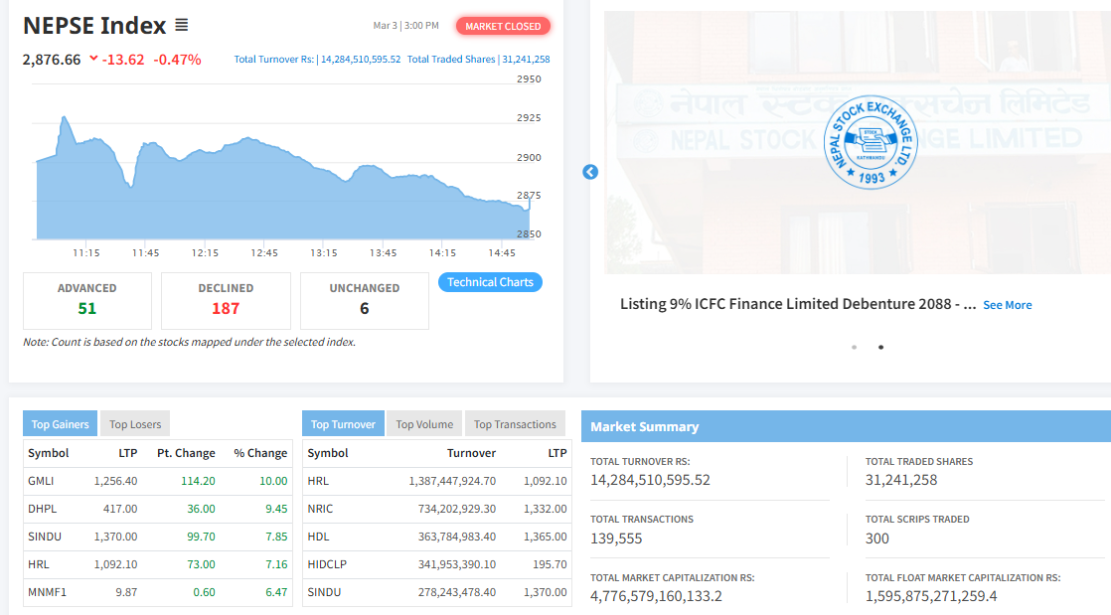Image resolution: width=1111 pixels, height=615 pixels.
Task: Click the Declined count box showing 187
Action: tap(226, 300)
